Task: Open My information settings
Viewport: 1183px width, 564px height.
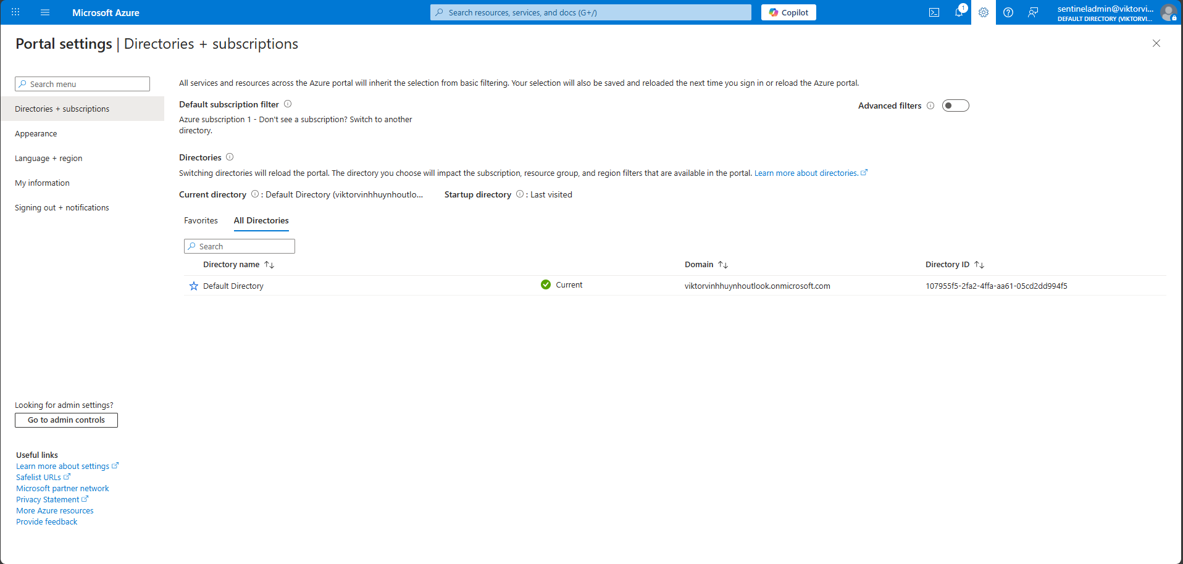Action: point(82,183)
